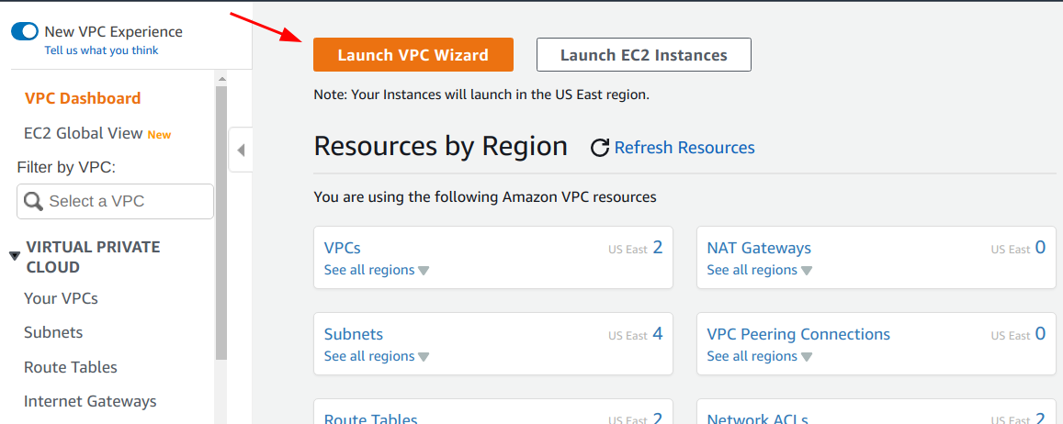Click the 'New' badge beside EC2 Global View

(159, 135)
